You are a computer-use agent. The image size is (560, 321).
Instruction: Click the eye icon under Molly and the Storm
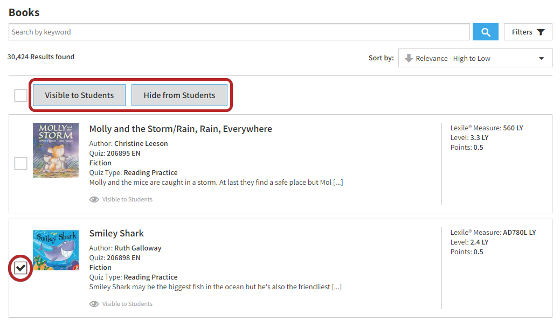[x=94, y=199]
